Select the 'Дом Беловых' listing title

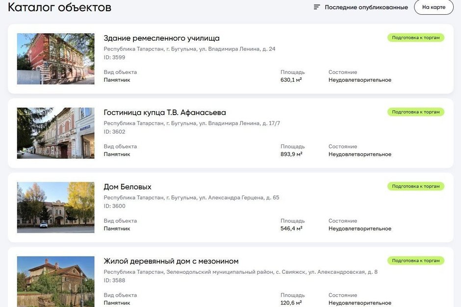click(128, 187)
